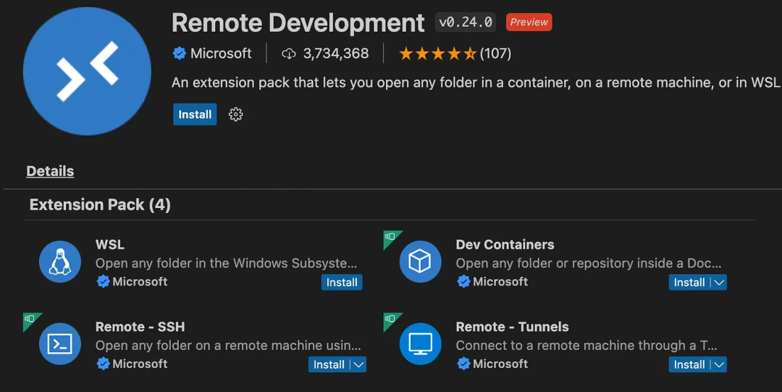
Task: Install the Remote - SSH extension
Action: click(329, 364)
